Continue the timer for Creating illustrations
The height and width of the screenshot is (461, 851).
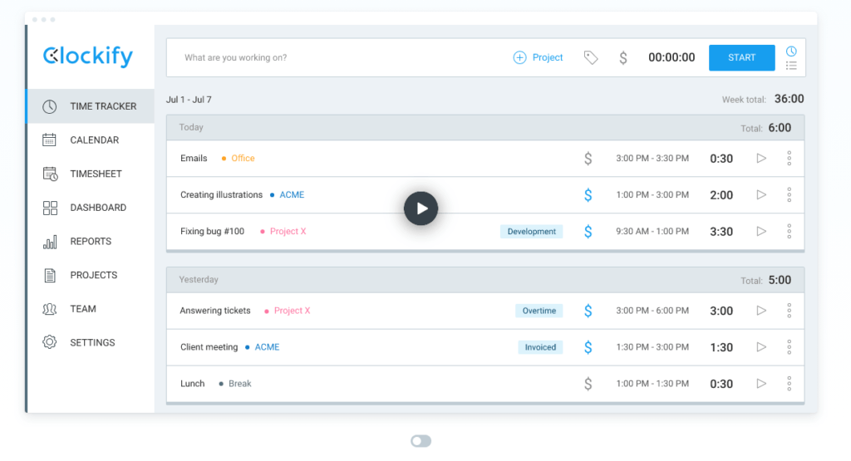761,194
